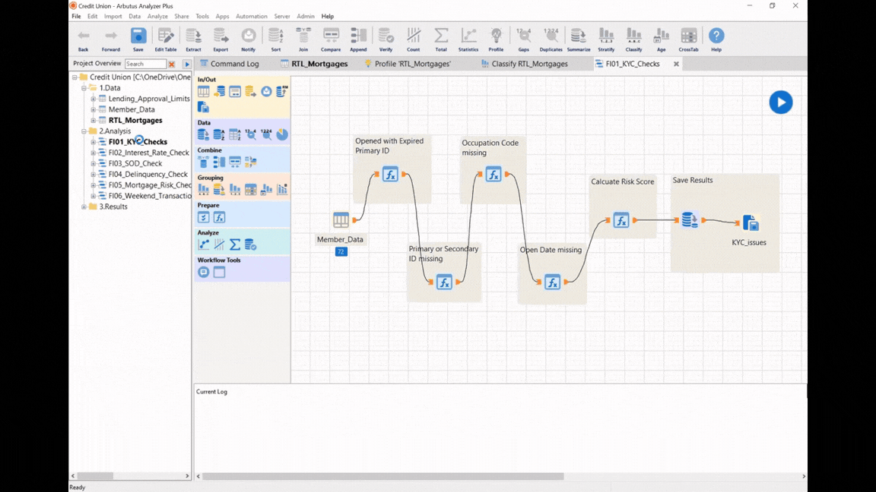Run workflow with blue play button
The image size is (876, 492).
tap(780, 102)
